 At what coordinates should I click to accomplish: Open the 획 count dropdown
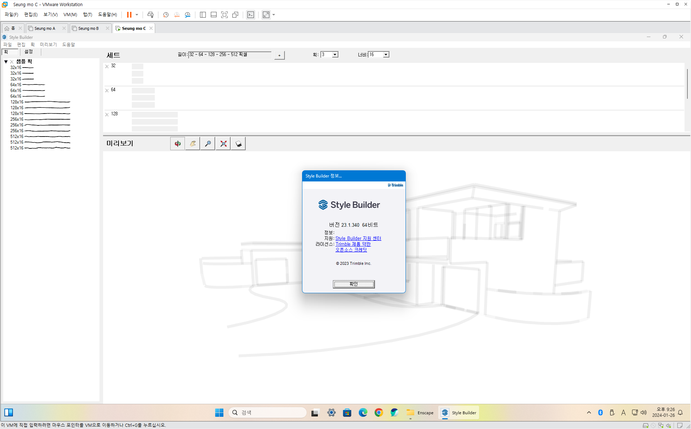click(x=335, y=55)
